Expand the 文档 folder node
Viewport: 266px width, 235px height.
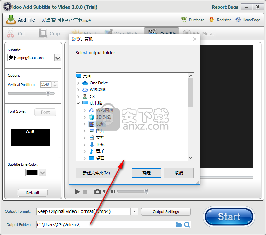(x=85, y=138)
